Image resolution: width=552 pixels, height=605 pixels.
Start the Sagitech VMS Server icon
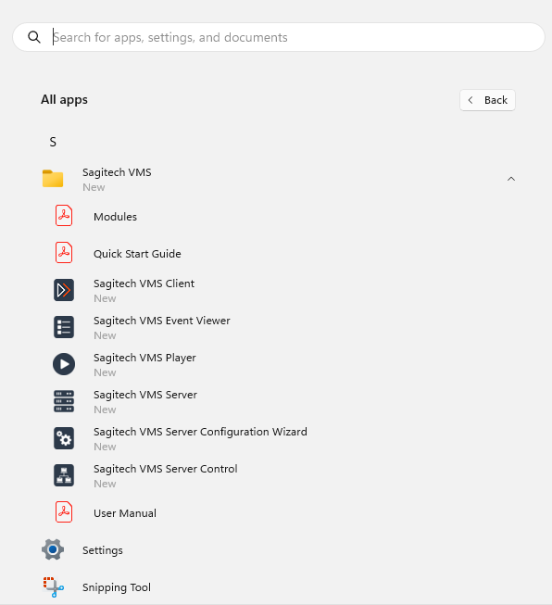click(64, 401)
